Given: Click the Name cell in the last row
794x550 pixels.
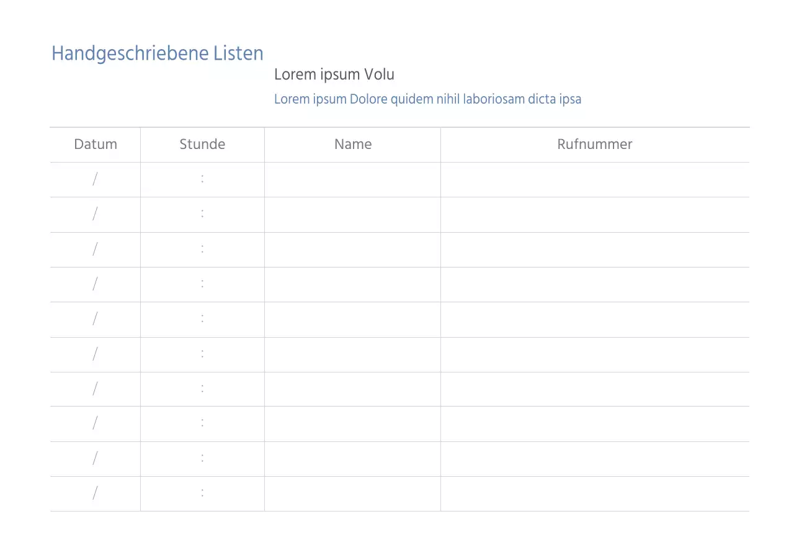Looking at the screenshot, I should click(352, 494).
